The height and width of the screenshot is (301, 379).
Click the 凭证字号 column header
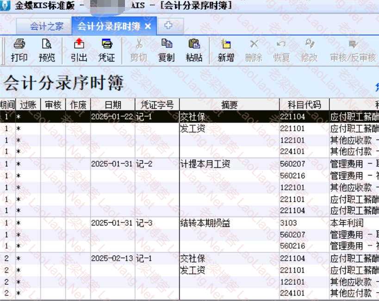click(157, 105)
